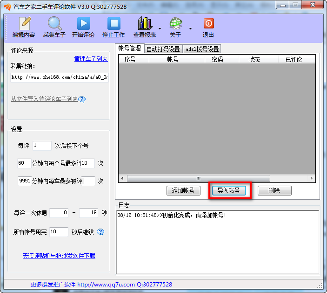
Task: Expand dropdown arrow beside 关于
Action: click(x=190, y=28)
